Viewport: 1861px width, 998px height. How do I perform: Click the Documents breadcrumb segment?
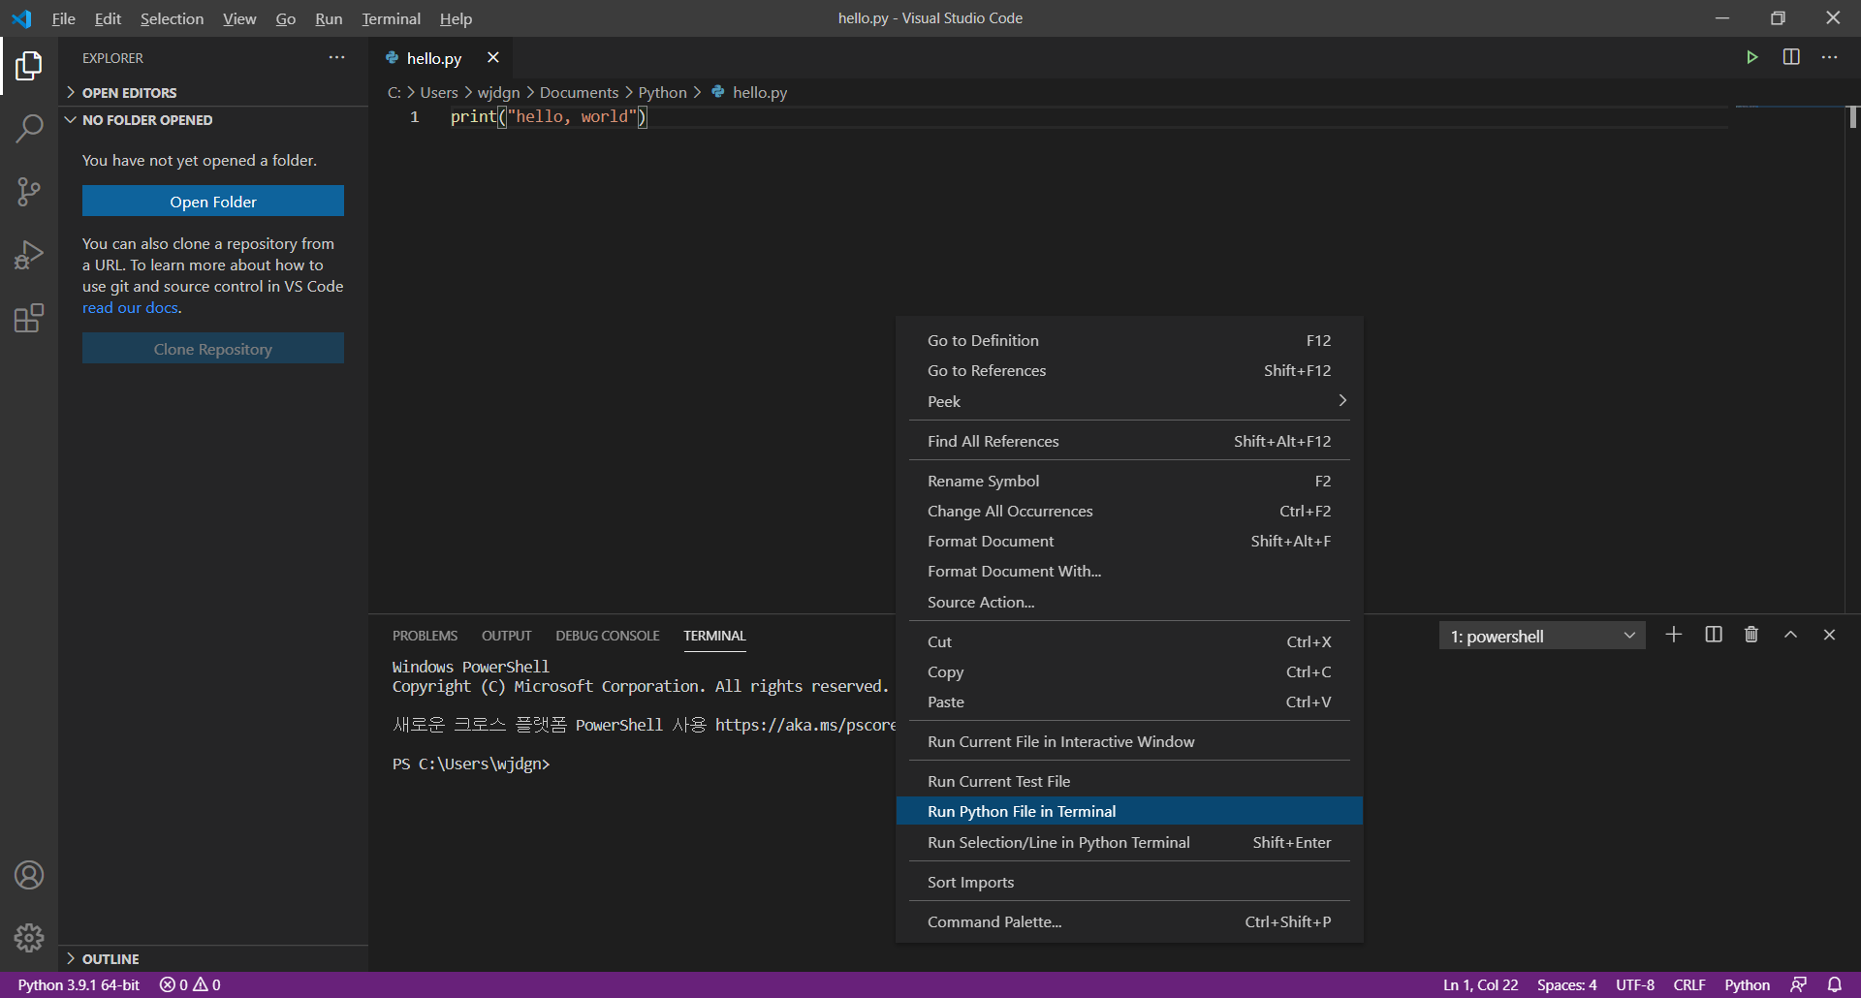pyautogui.click(x=579, y=92)
